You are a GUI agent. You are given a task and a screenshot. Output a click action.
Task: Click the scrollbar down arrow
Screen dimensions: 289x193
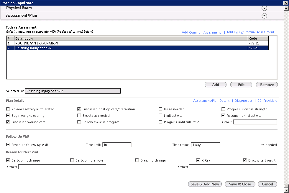click(286, 190)
